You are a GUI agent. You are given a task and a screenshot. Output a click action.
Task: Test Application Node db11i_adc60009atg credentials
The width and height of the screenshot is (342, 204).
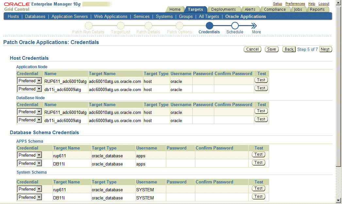(x=261, y=88)
